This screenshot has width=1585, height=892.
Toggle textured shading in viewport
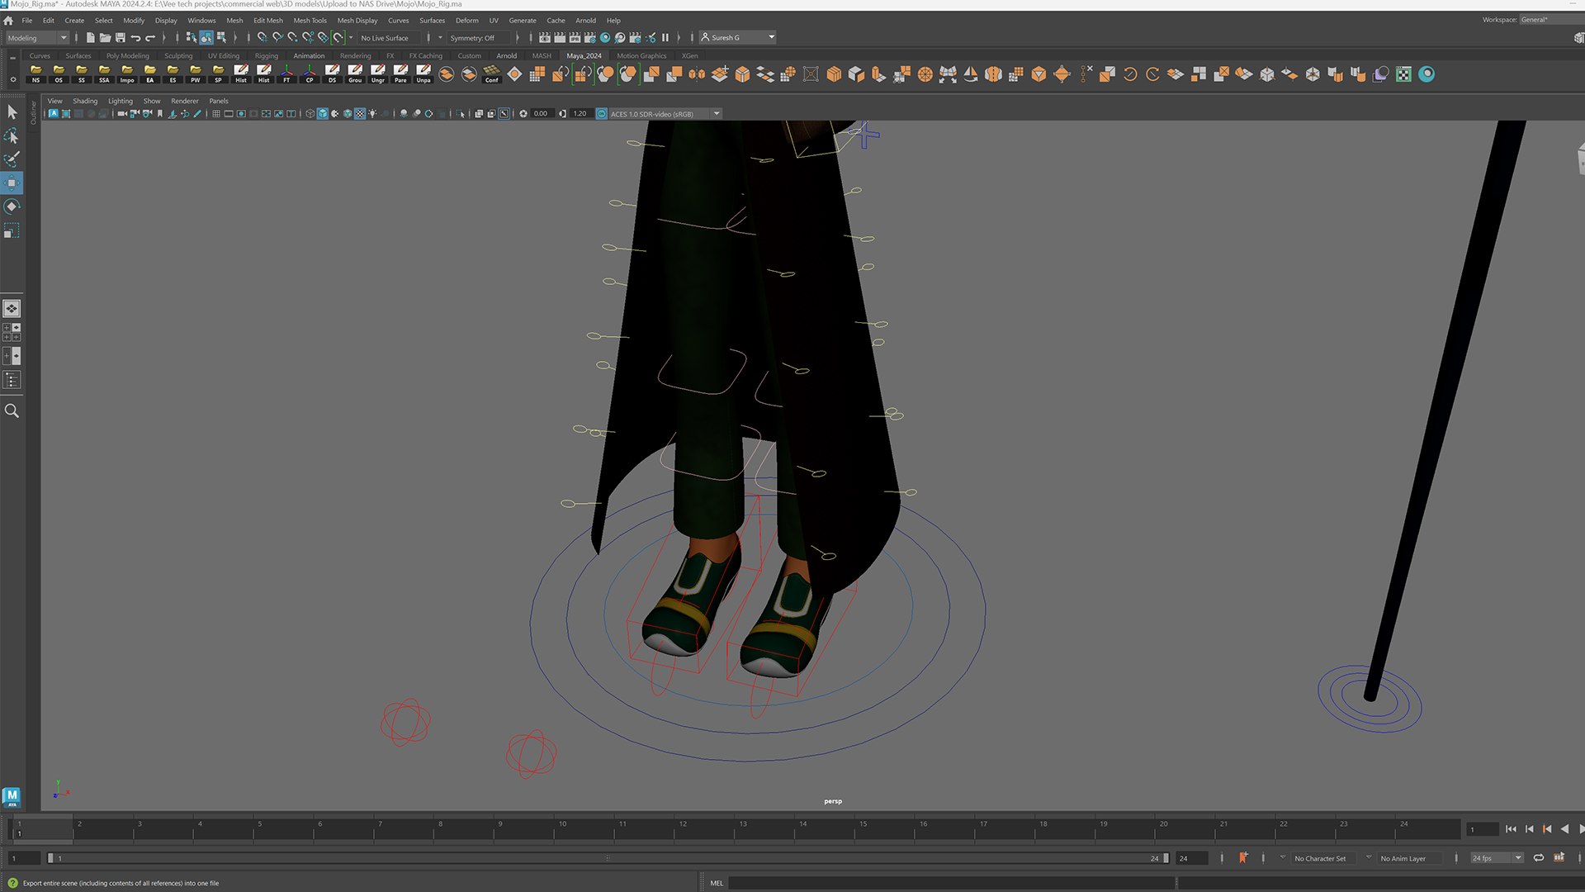pyautogui.click(x=360, y=114)
